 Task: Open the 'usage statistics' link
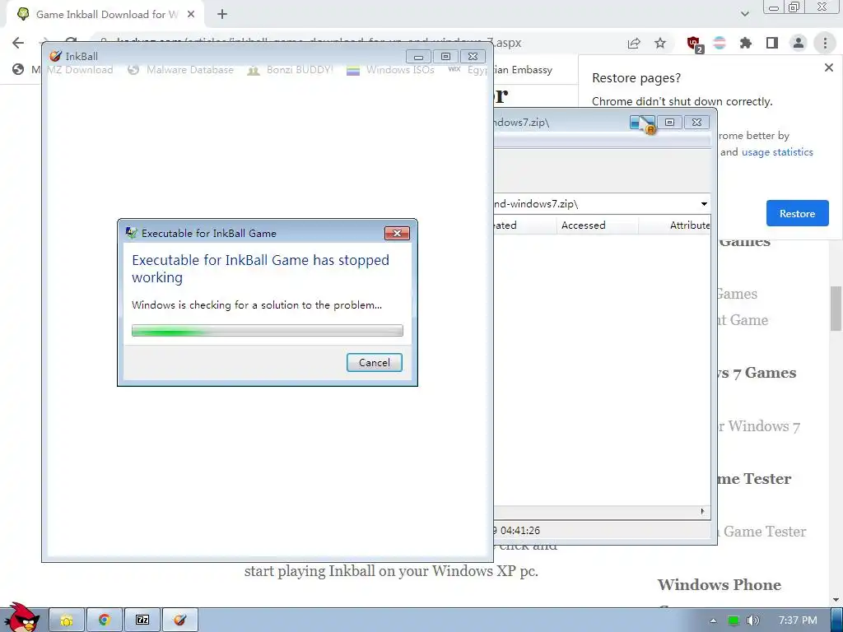(x=777, y=152)
